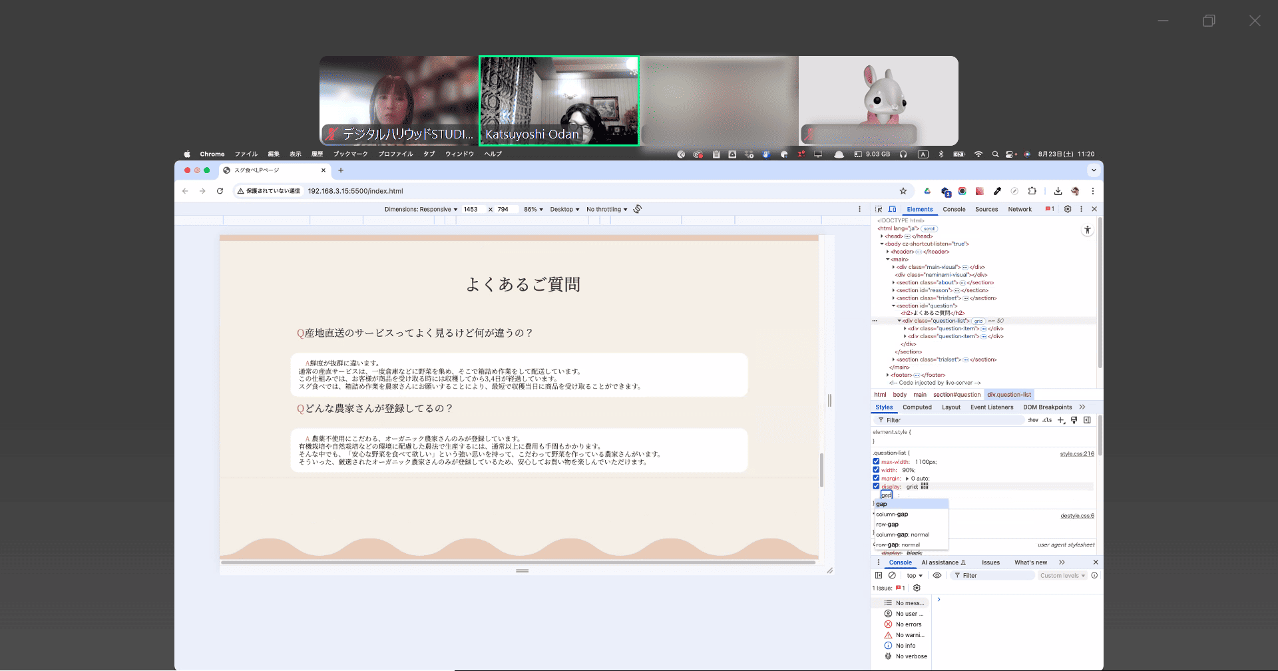The width and height of the screenshot is (1278, 671).
Task: Open the Custom levels dropdown
Action: tap(1062, 576)
